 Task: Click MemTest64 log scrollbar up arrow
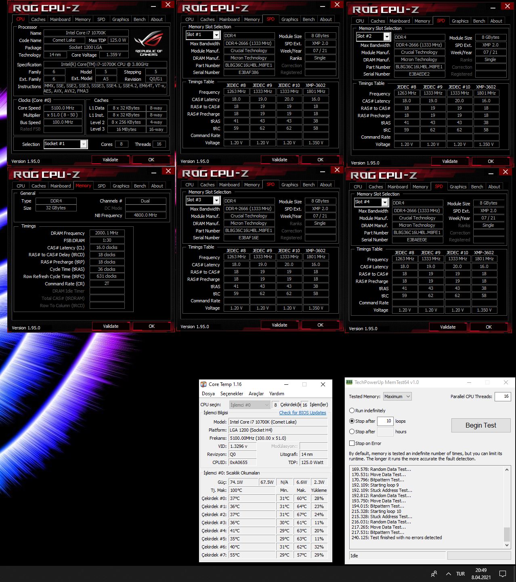pos(507,470)
